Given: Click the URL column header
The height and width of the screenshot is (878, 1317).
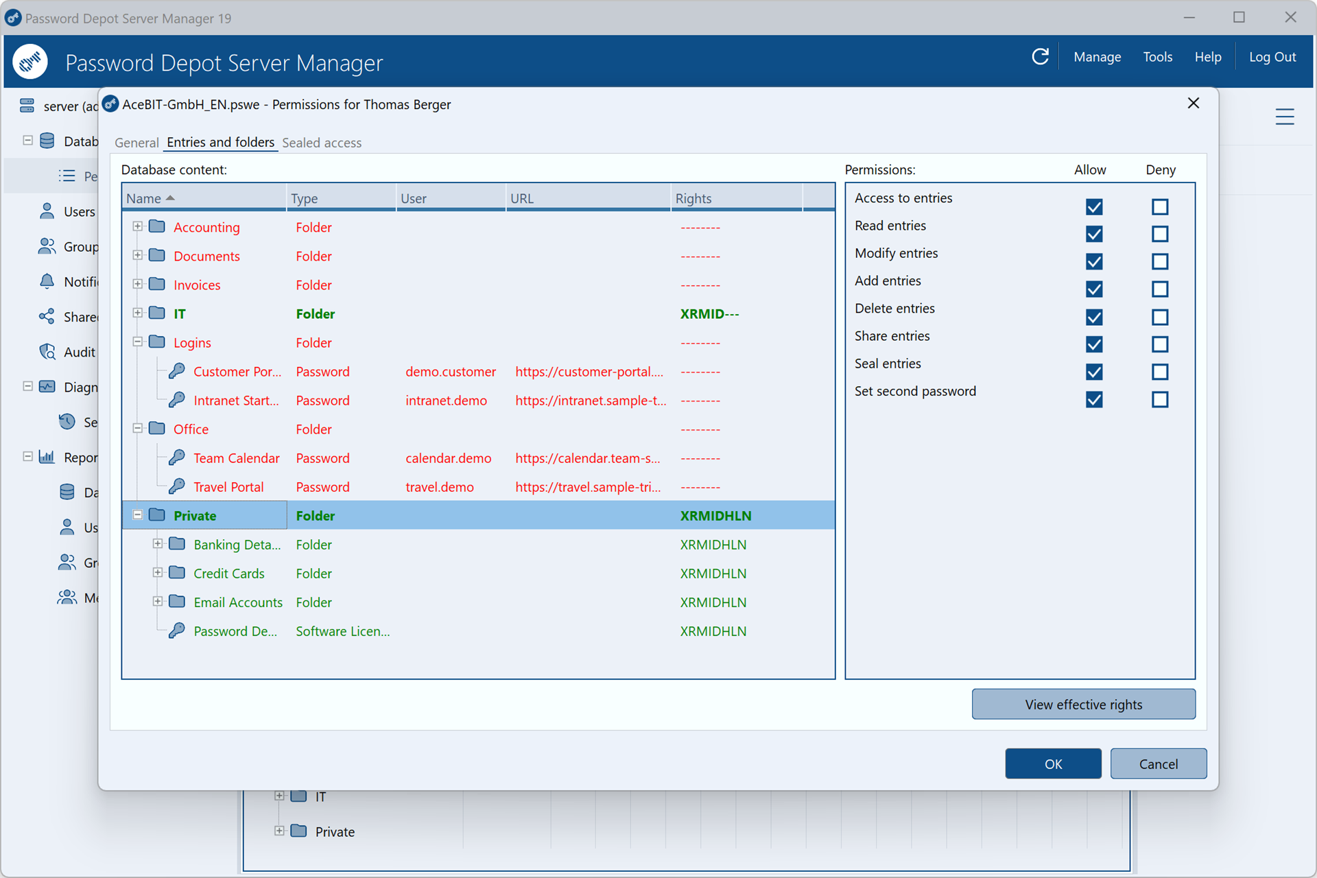Looking at the screenshot, I should tap(588, 198).
